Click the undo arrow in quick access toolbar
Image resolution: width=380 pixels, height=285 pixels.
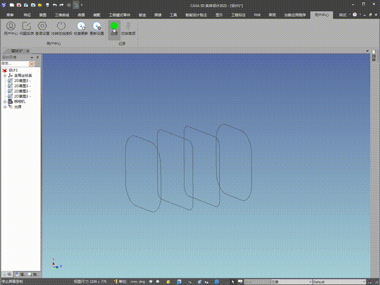click(x=54, y=5)
